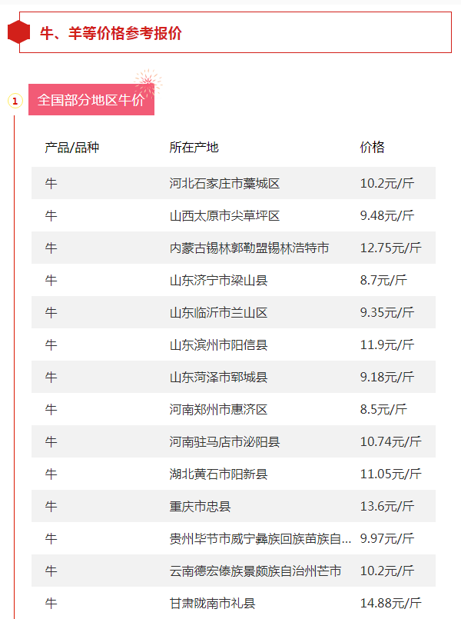
Task: Click the 所在产地 column header
Action: pos(194,148)
